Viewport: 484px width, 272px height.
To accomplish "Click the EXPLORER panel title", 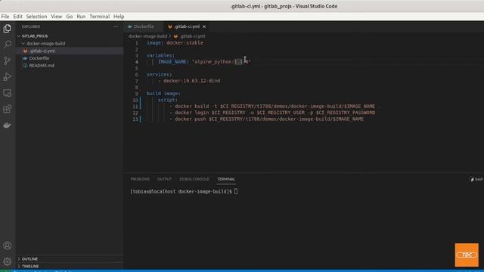I will [31, 27].
